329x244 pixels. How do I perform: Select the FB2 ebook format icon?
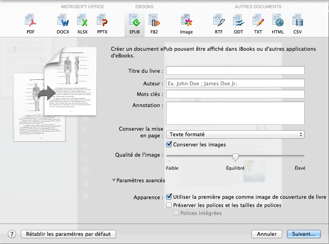click(x=154, y=24)
